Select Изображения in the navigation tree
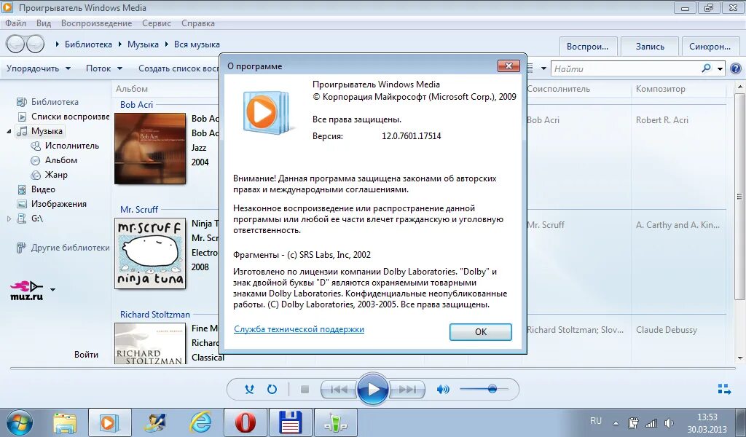746x437 pixels. [x=58, y=204]
